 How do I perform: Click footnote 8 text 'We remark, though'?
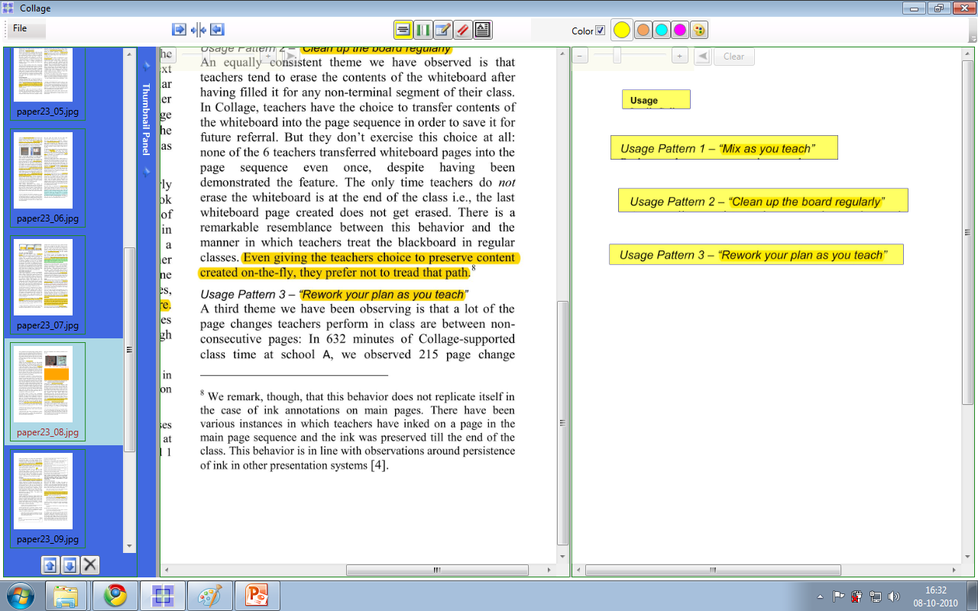(358, 431)
